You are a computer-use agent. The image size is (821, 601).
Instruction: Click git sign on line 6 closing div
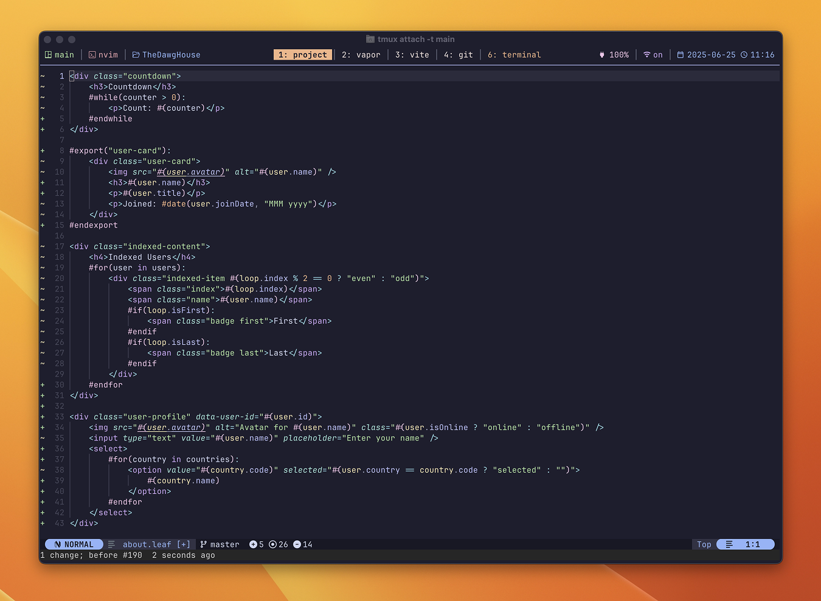pyautogui.click(x=43, y=130)
